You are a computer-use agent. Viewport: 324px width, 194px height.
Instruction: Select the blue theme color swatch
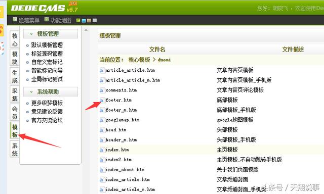tap(84, 20)
